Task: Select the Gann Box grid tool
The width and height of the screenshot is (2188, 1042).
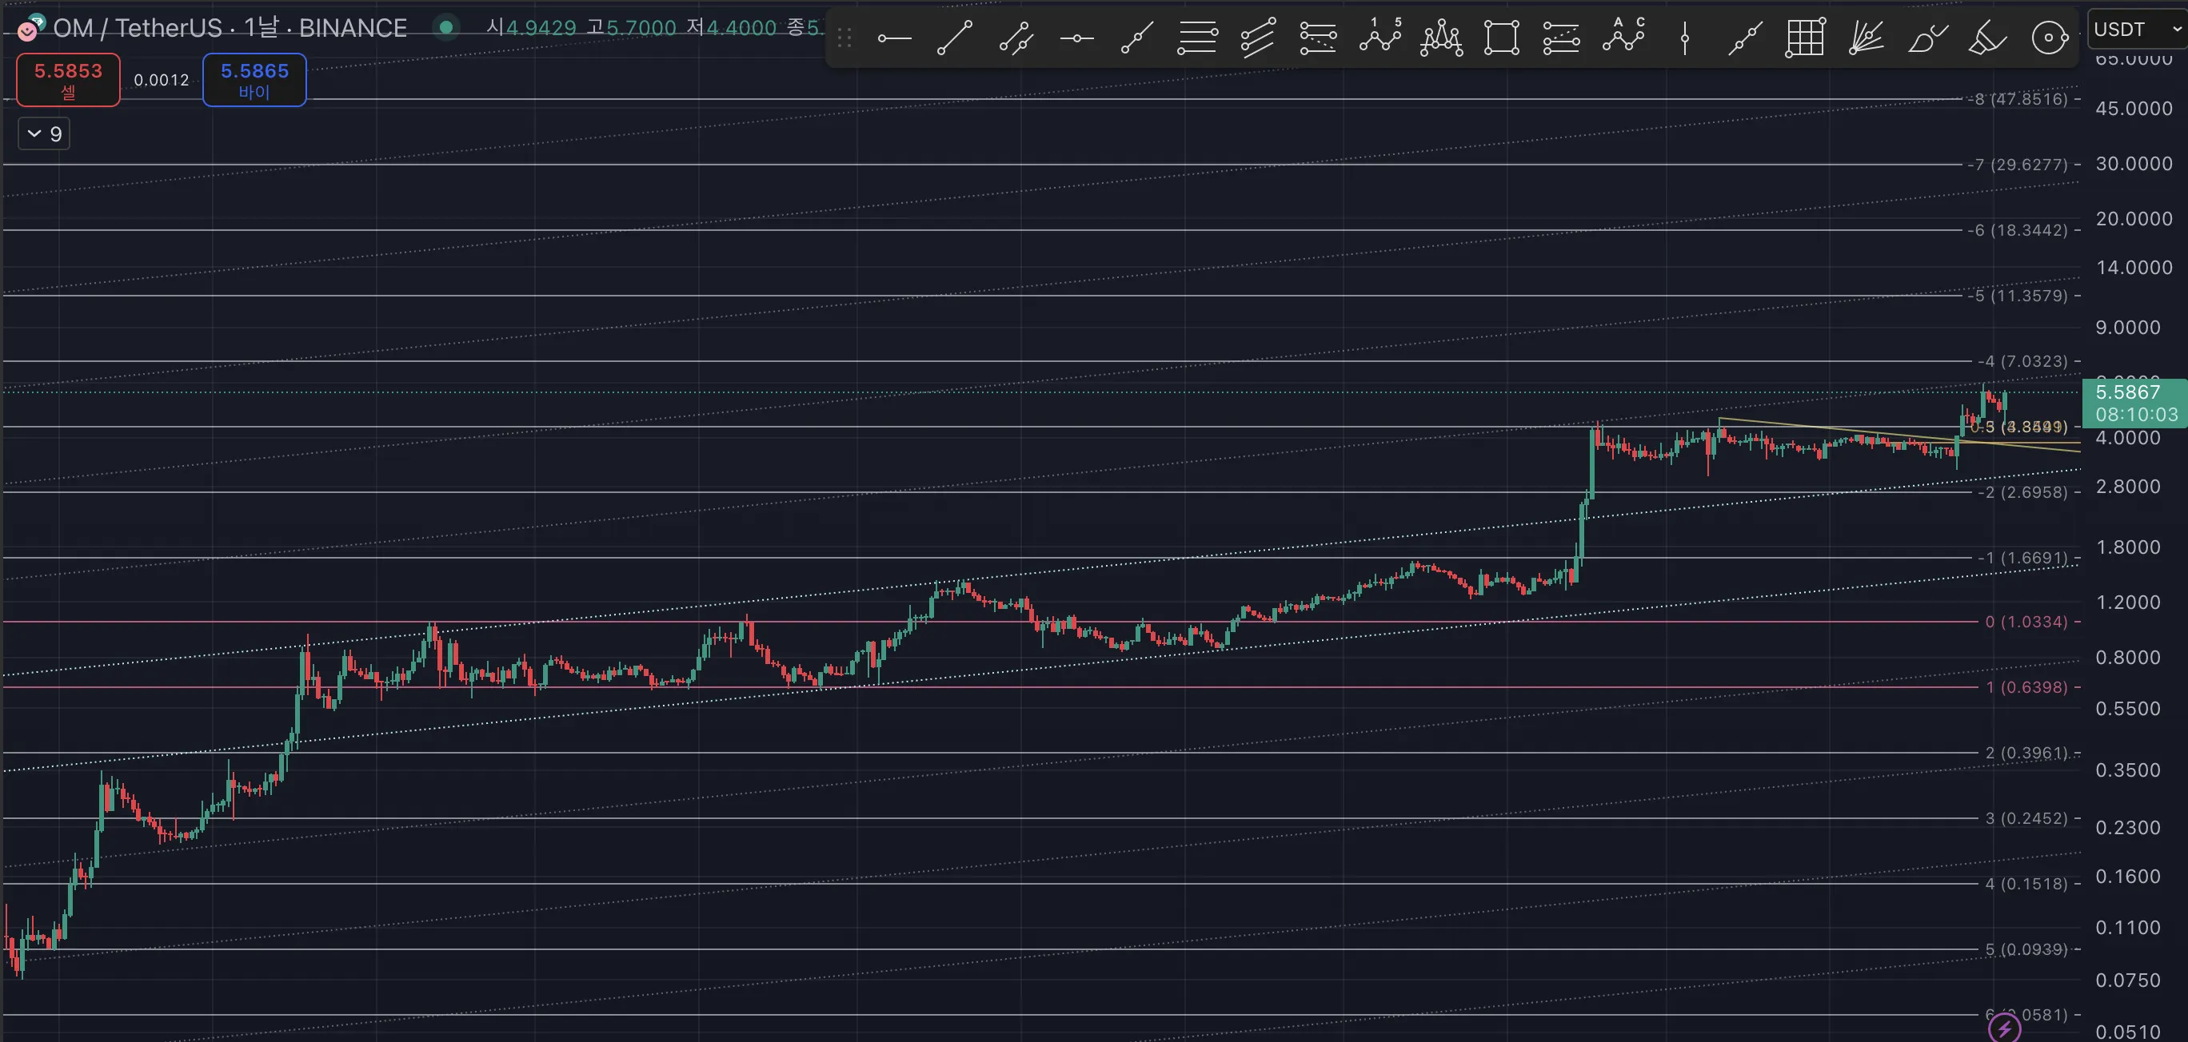Action: [x=1805, y=38]
